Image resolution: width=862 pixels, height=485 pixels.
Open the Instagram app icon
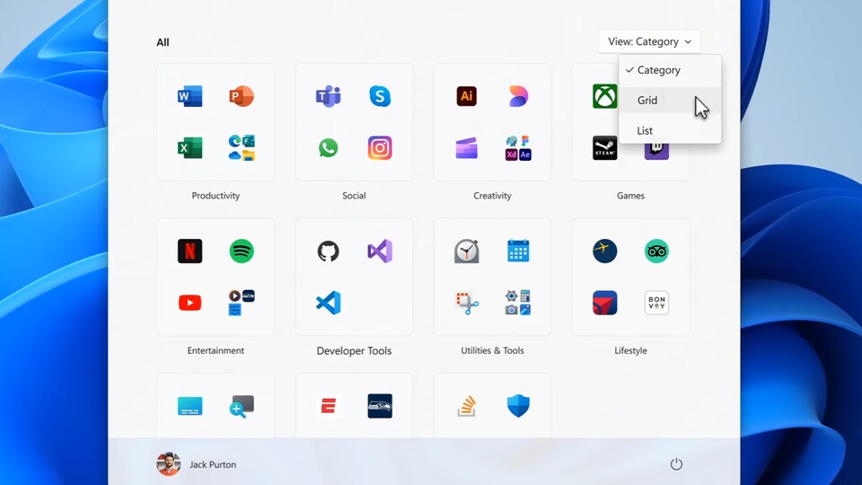click(x=380, y=148)
